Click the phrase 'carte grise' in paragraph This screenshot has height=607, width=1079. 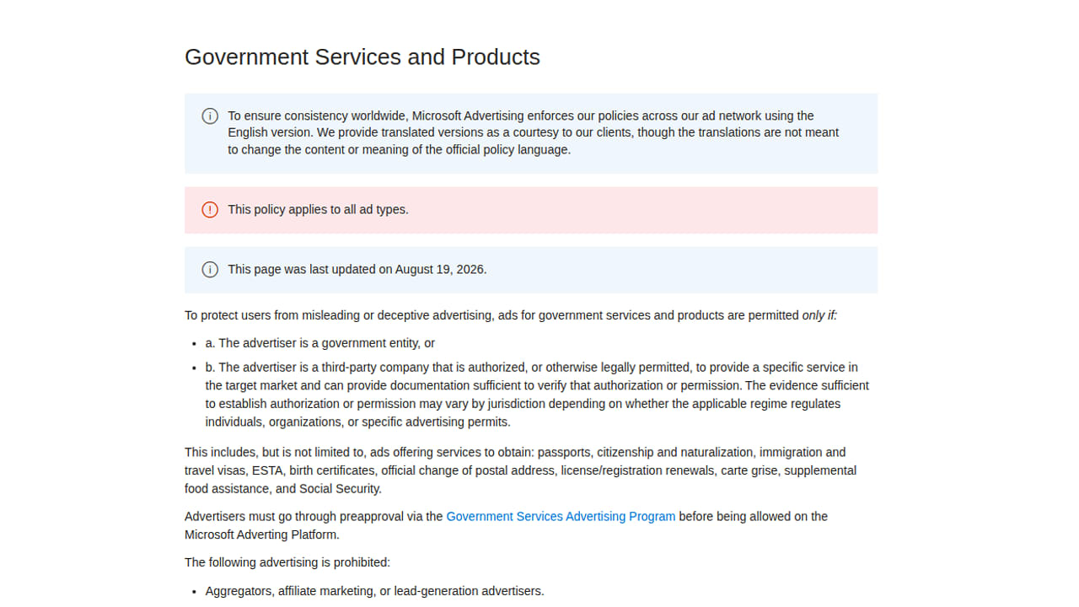point(751,470)
